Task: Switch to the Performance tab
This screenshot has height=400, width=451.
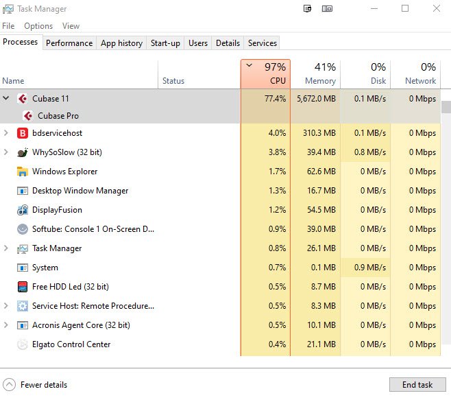Action: pyautogui.click(x=69, y=43)
